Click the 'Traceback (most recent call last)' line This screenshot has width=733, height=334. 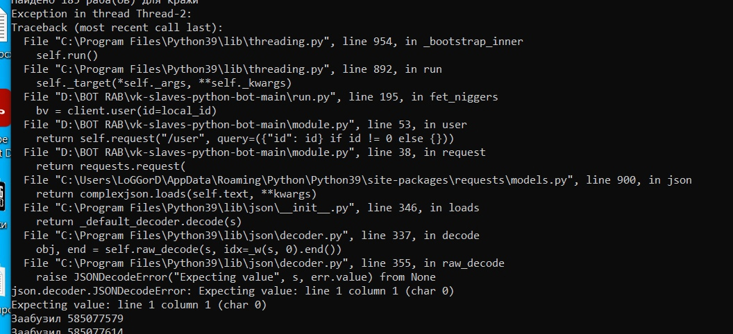pos(117,28)
